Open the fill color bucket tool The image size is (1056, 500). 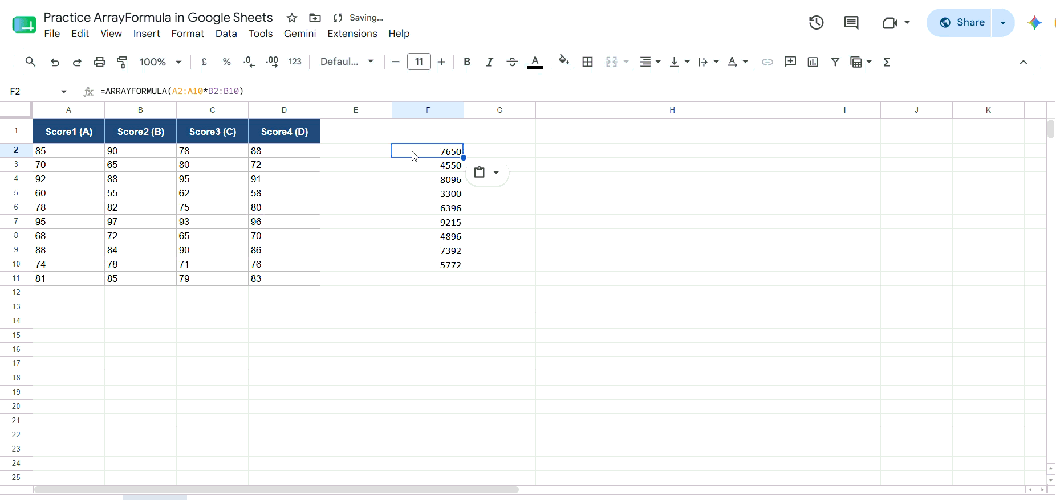click(564, 61)
